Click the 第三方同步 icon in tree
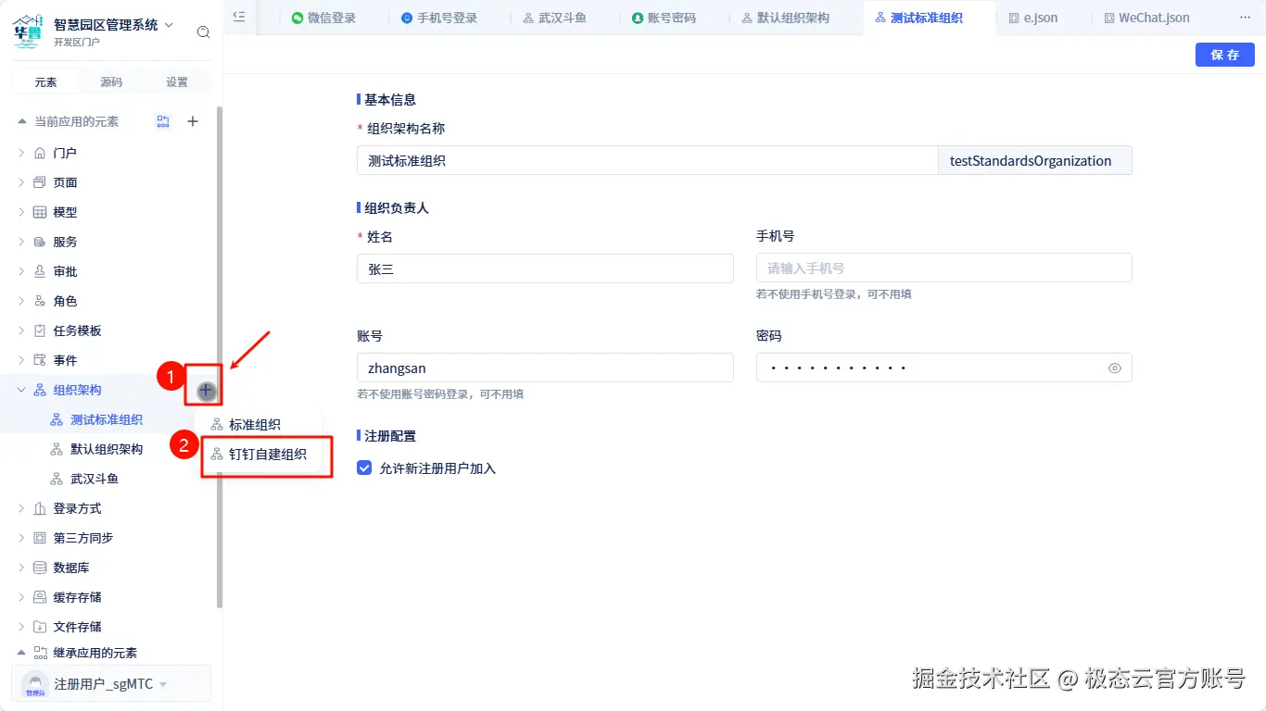The width and height of the screenshot is (1266, 711). [x=40, y=538]
